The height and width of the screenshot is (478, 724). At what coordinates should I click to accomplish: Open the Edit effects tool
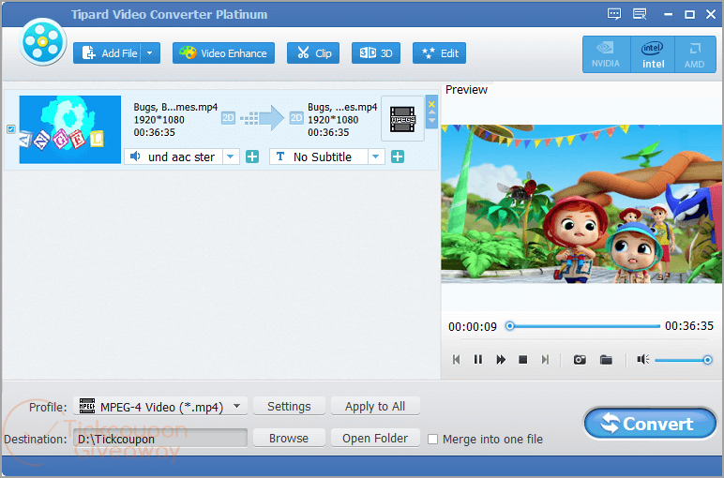click(x=439, y=53)
